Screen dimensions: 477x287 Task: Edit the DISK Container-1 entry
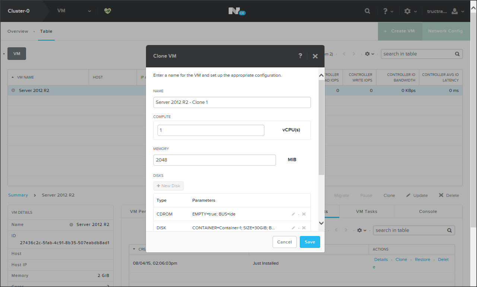(x=293, y=228)
